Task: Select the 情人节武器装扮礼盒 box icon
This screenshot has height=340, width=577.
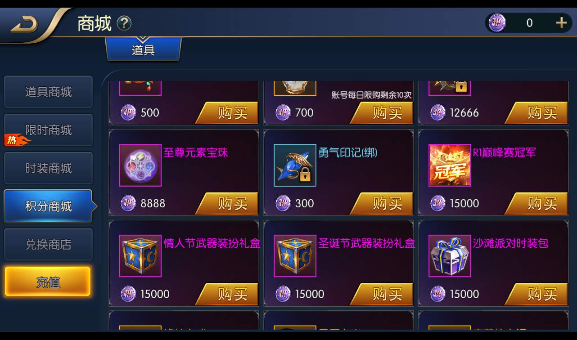Action: 140,256
